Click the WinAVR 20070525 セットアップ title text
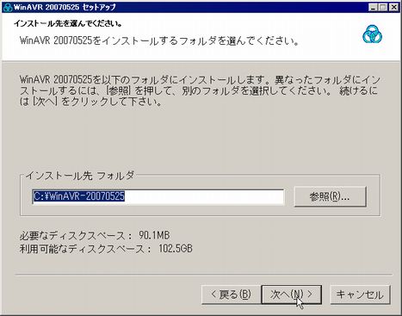 click(65, 7)
